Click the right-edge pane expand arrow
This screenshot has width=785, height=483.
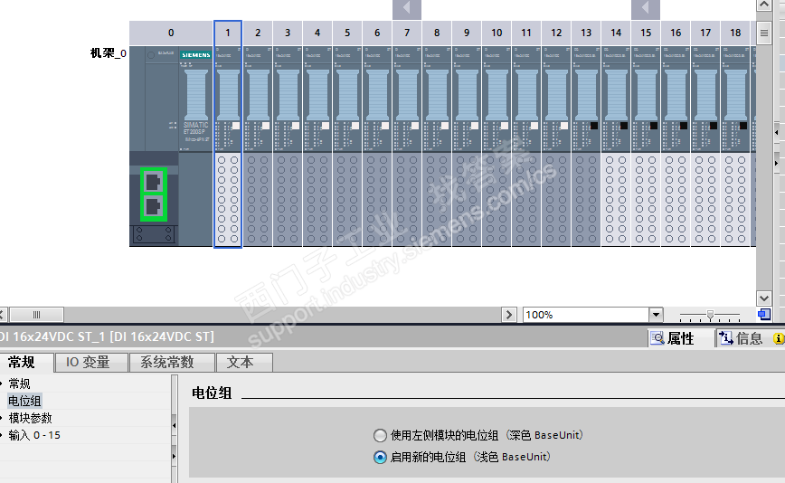777,163
